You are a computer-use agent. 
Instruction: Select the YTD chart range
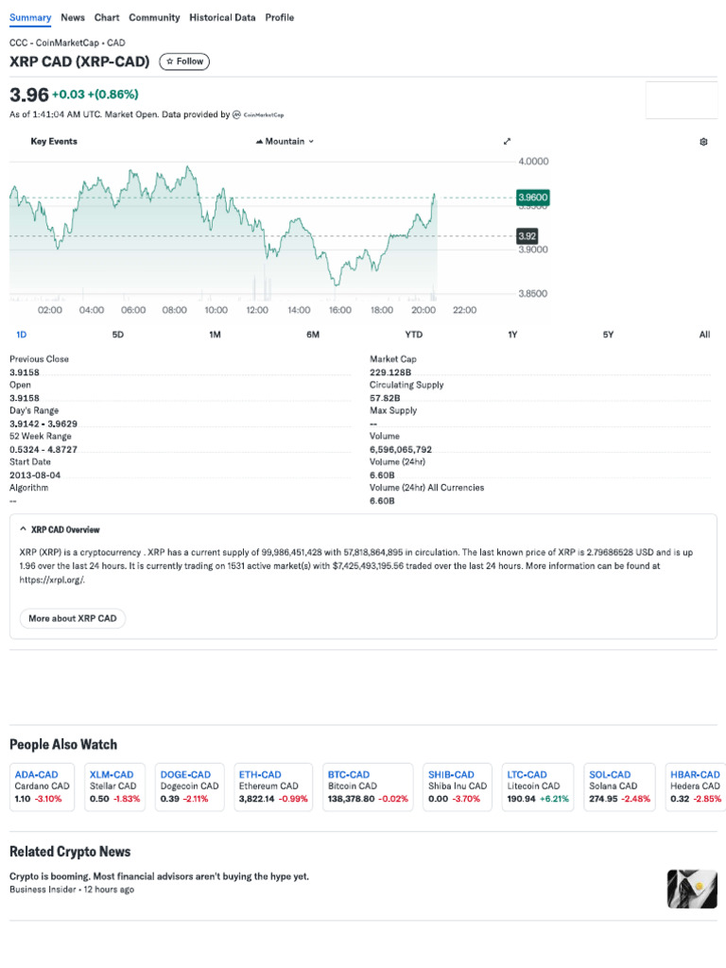click(x=413, y=335)
